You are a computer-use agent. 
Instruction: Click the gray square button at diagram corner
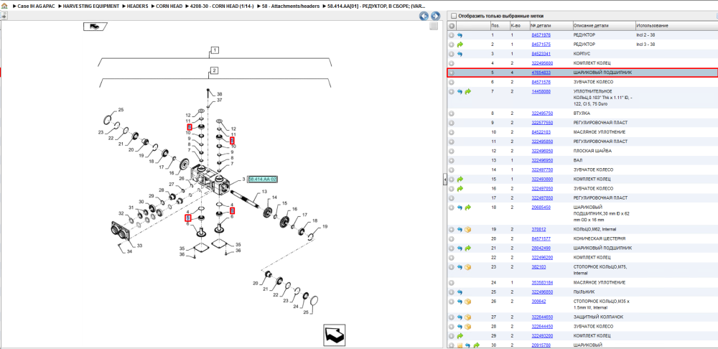pyautogui.click(x=434, y=27)
